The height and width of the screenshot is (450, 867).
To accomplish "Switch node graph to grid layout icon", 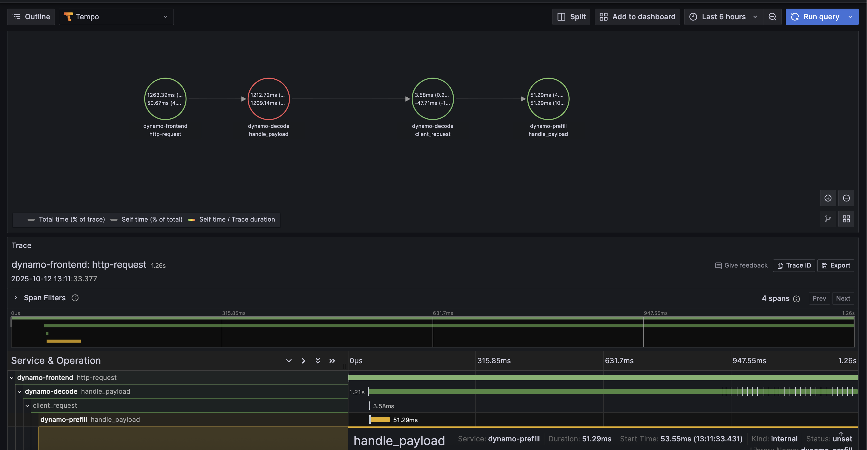I will pyautogui.click(x=846, y=219).
